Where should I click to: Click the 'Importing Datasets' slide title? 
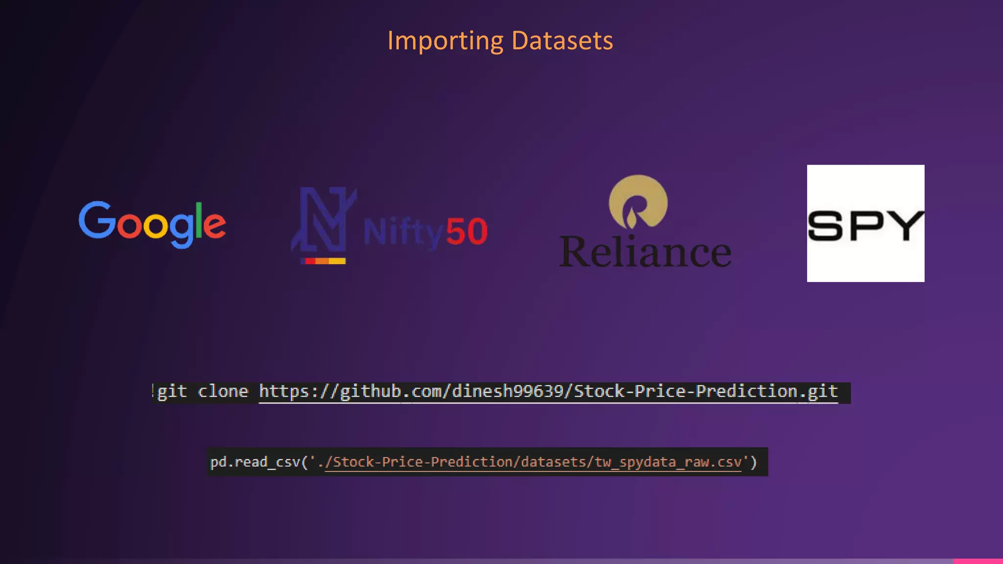pyautogui.click(x=500, y=41)
